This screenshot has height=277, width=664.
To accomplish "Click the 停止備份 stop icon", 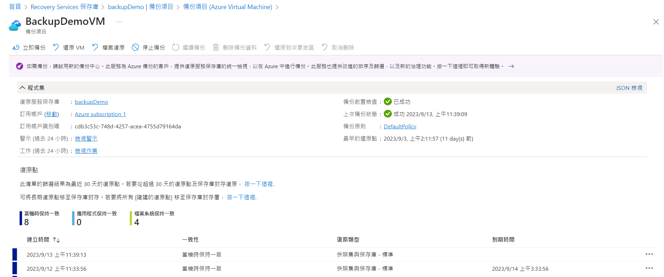I will pos(135,47).
